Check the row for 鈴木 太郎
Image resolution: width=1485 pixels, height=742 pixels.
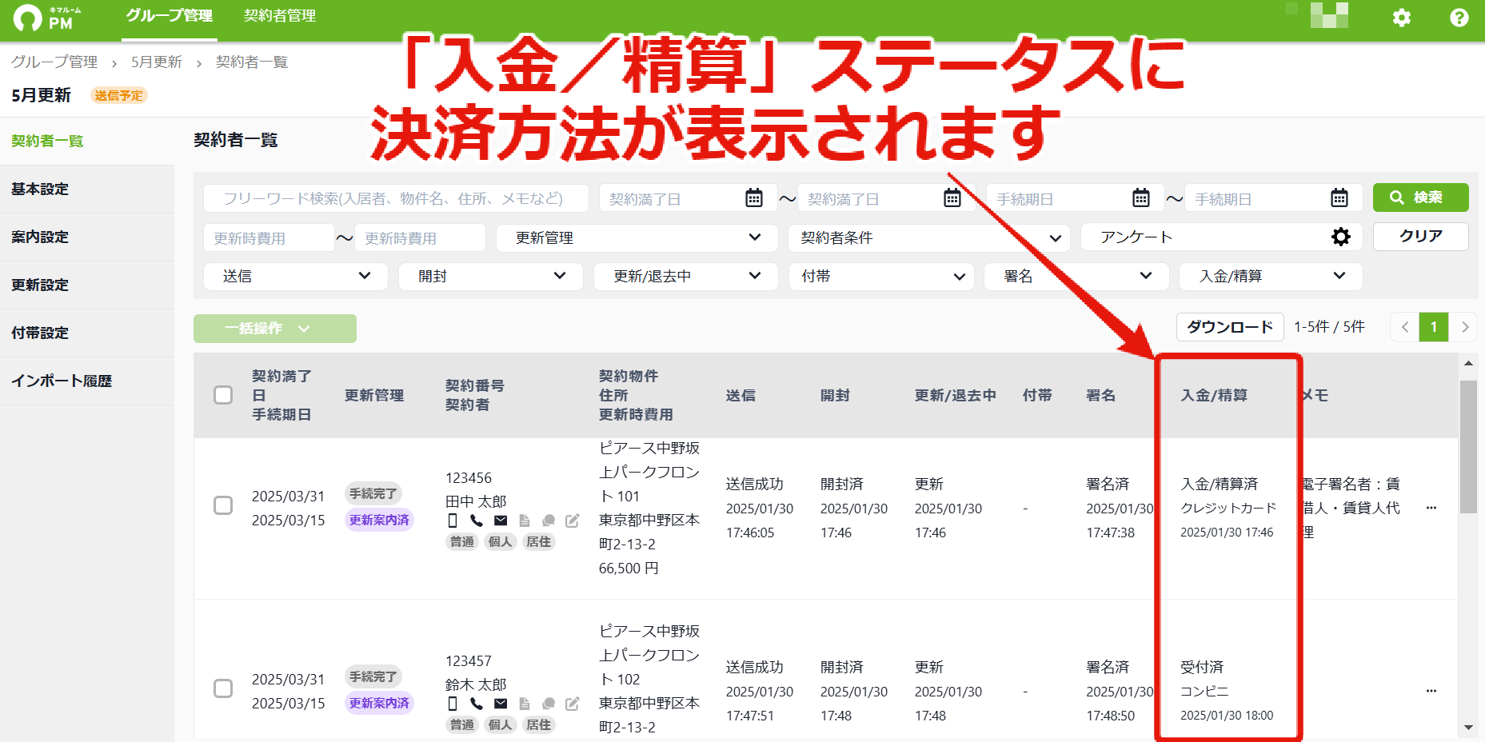pos(223,688)
